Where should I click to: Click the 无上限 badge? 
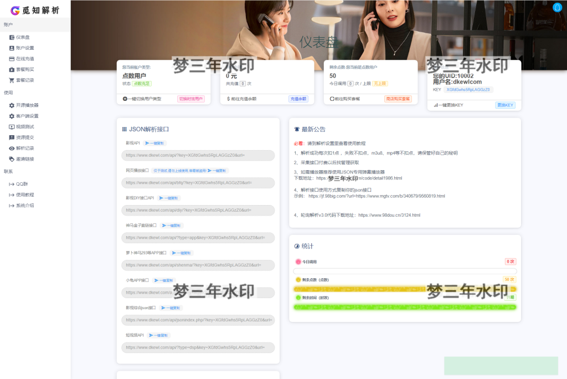pos(380,84)
